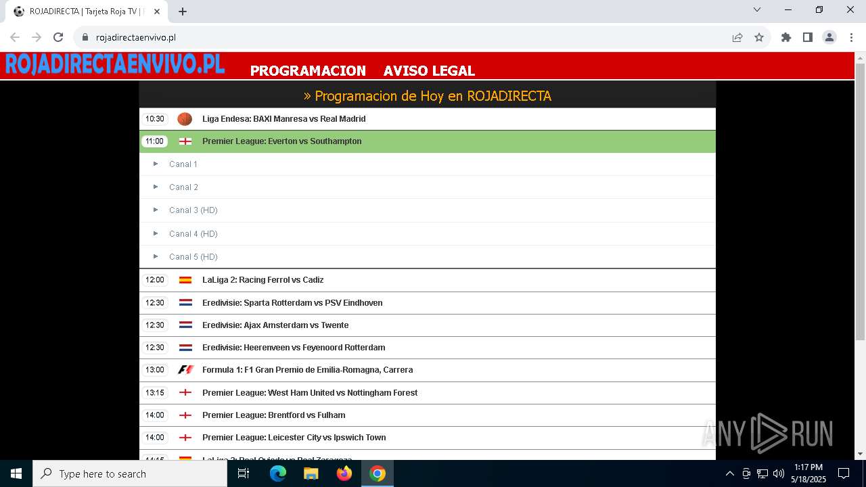
Task: Click the England flag next to Everton vs Southampton
Action: [185, 141]
